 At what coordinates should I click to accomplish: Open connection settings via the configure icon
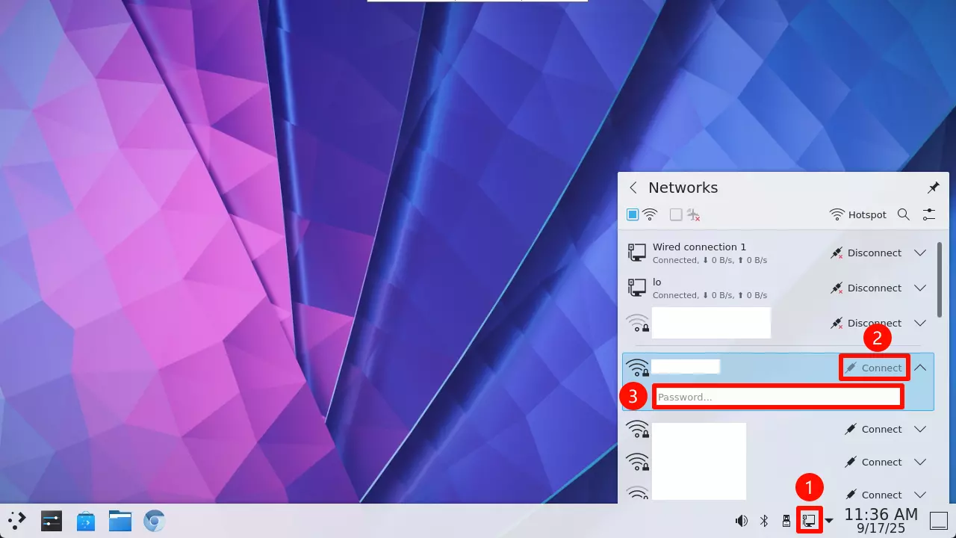pyautogui.click(x=929, y=214)
